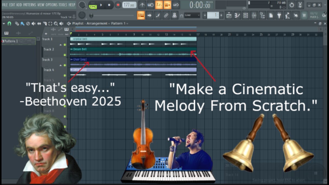Open the Playlist window shortcut icon
Screen dimensions: 329x185
click(x=229, y=15)
